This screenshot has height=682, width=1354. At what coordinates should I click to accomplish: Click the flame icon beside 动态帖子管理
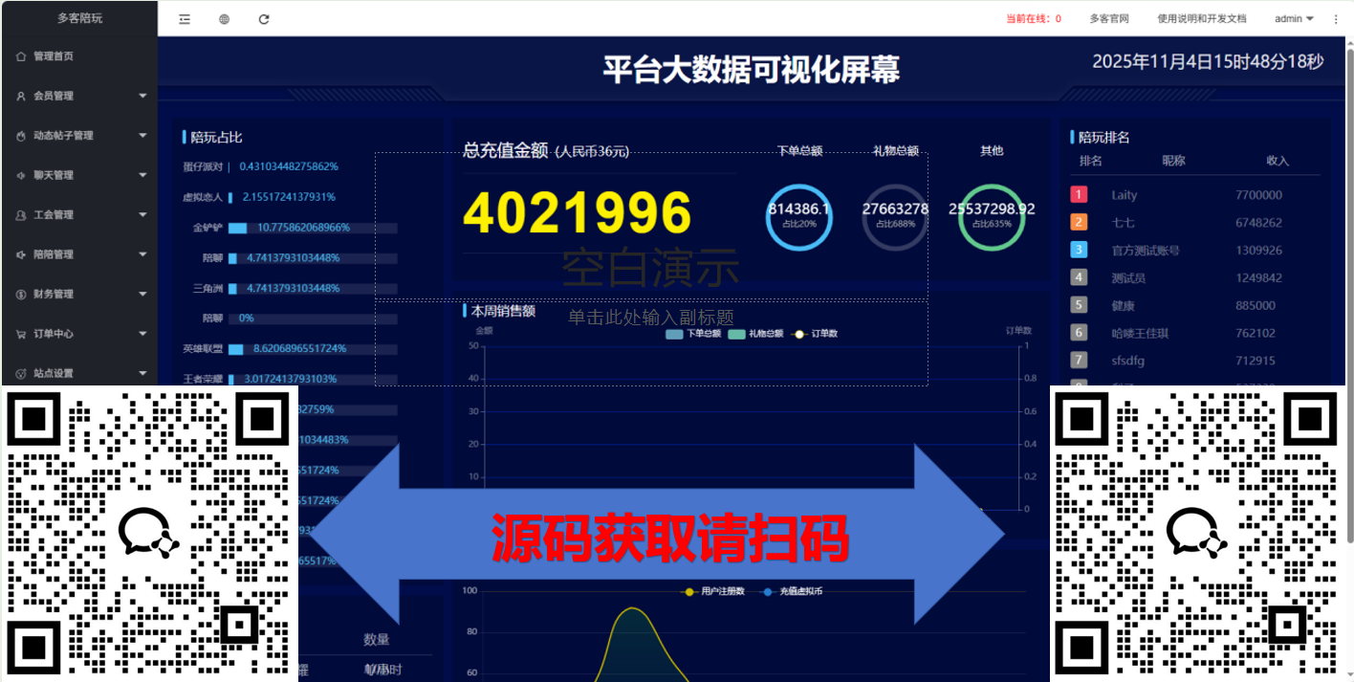coord(21,136)
